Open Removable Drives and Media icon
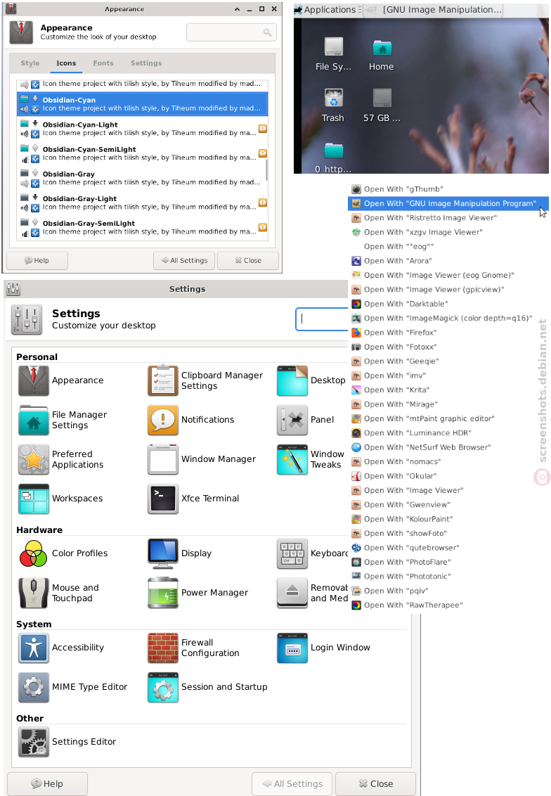The height and width of the screenshot is (796, 551). tap(292, 593)
